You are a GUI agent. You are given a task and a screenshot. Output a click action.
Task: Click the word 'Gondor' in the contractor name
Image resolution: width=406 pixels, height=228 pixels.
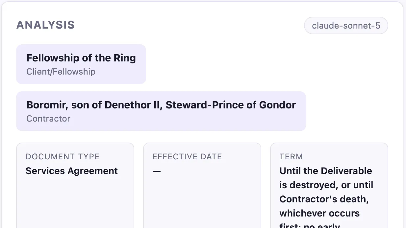[278, 105]
